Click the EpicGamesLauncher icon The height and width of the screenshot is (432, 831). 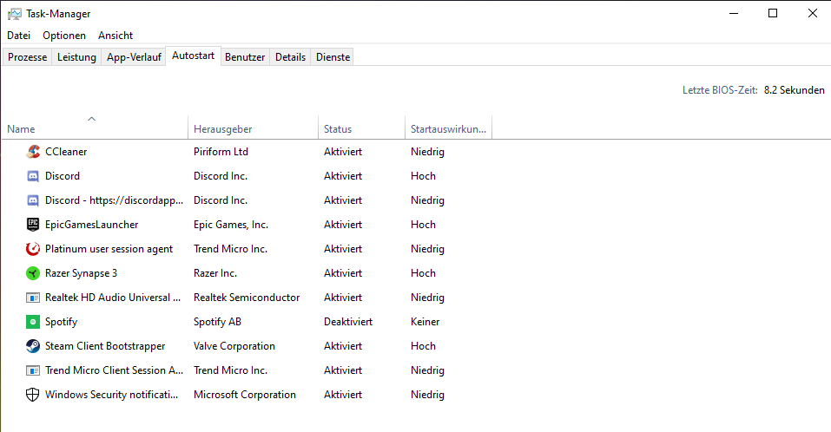33,225
